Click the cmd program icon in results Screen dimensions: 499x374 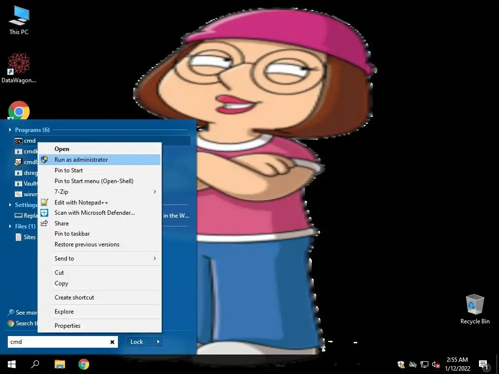point(19,141)
